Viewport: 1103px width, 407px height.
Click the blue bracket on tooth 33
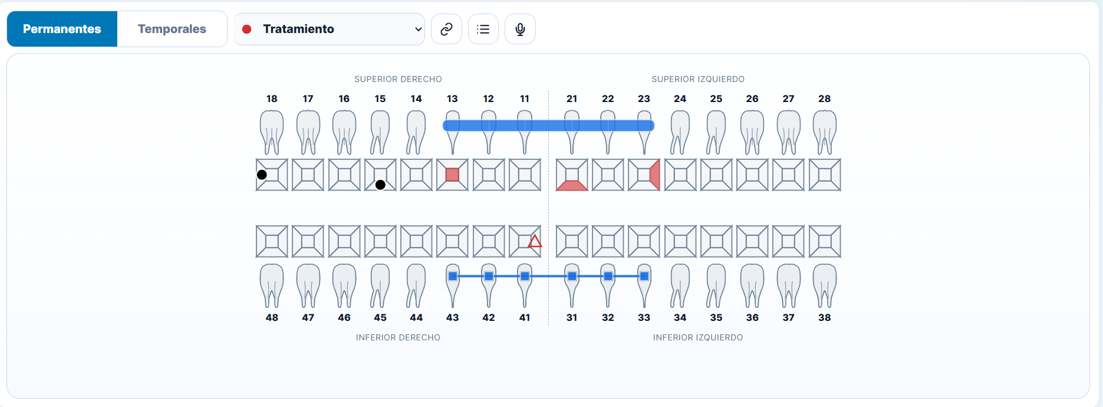[x=644, y=276]
